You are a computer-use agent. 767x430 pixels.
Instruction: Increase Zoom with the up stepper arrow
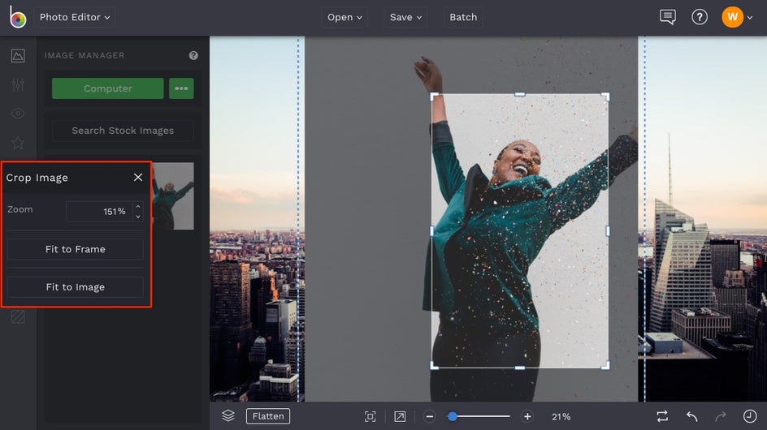point(138,206)
